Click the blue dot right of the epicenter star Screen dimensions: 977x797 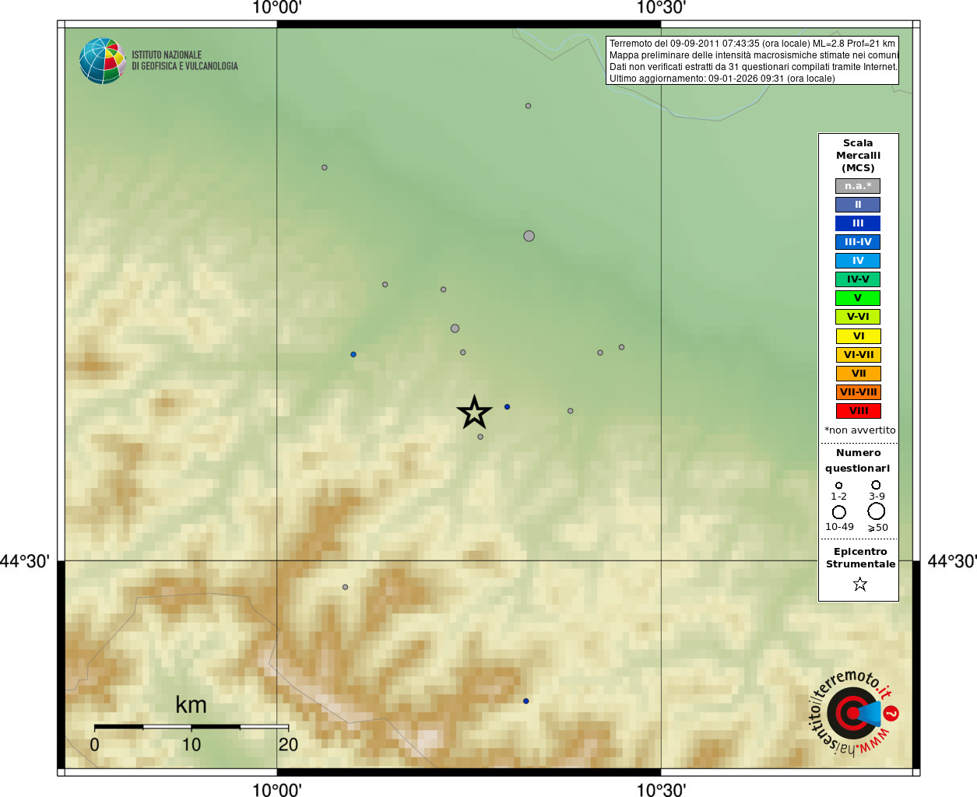point(507,406)
